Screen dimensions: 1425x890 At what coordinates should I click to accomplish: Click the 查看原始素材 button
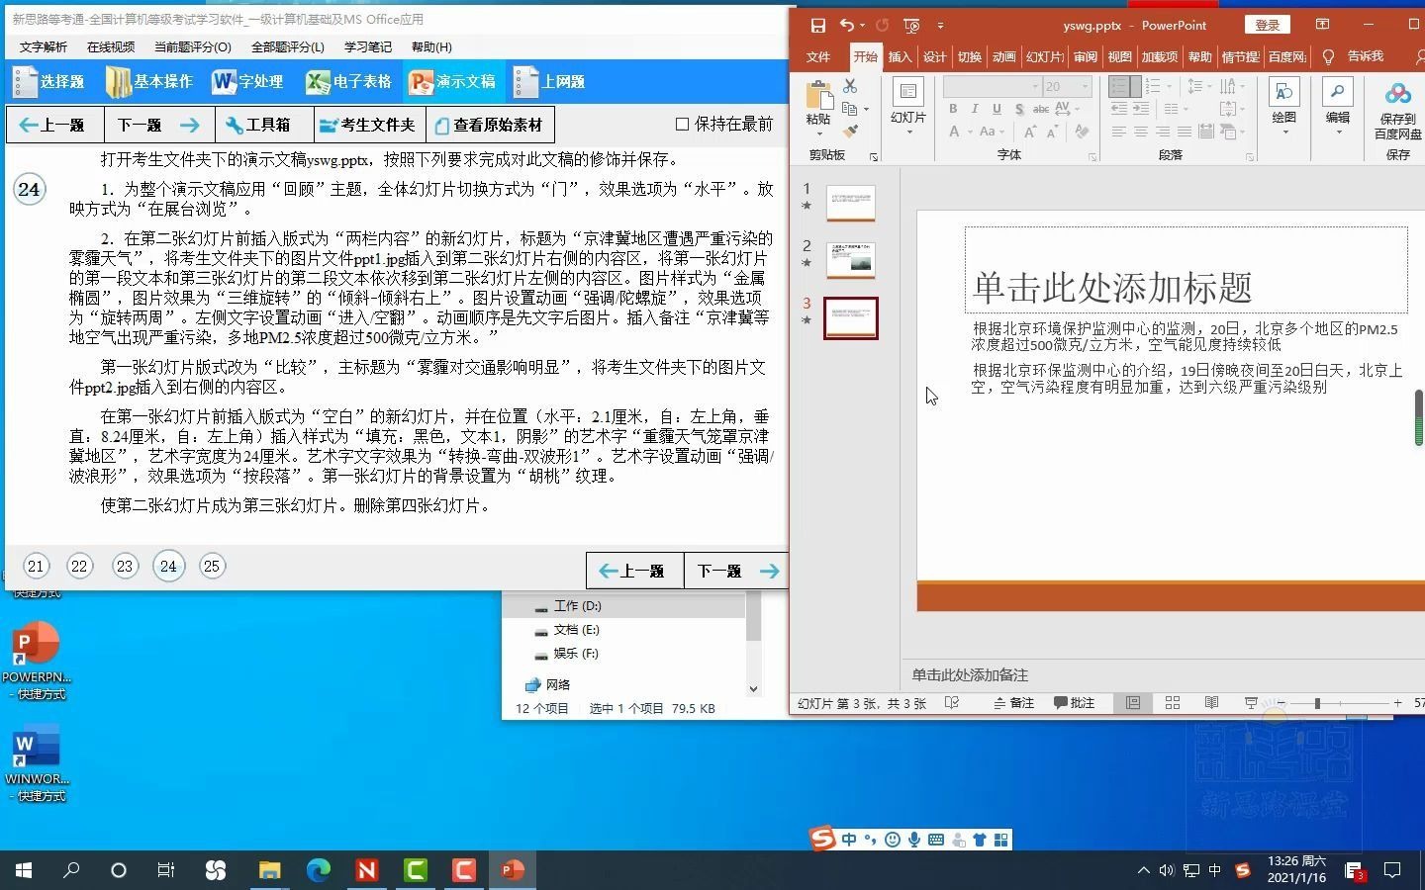pyautogui.click(x=490, y=125)
